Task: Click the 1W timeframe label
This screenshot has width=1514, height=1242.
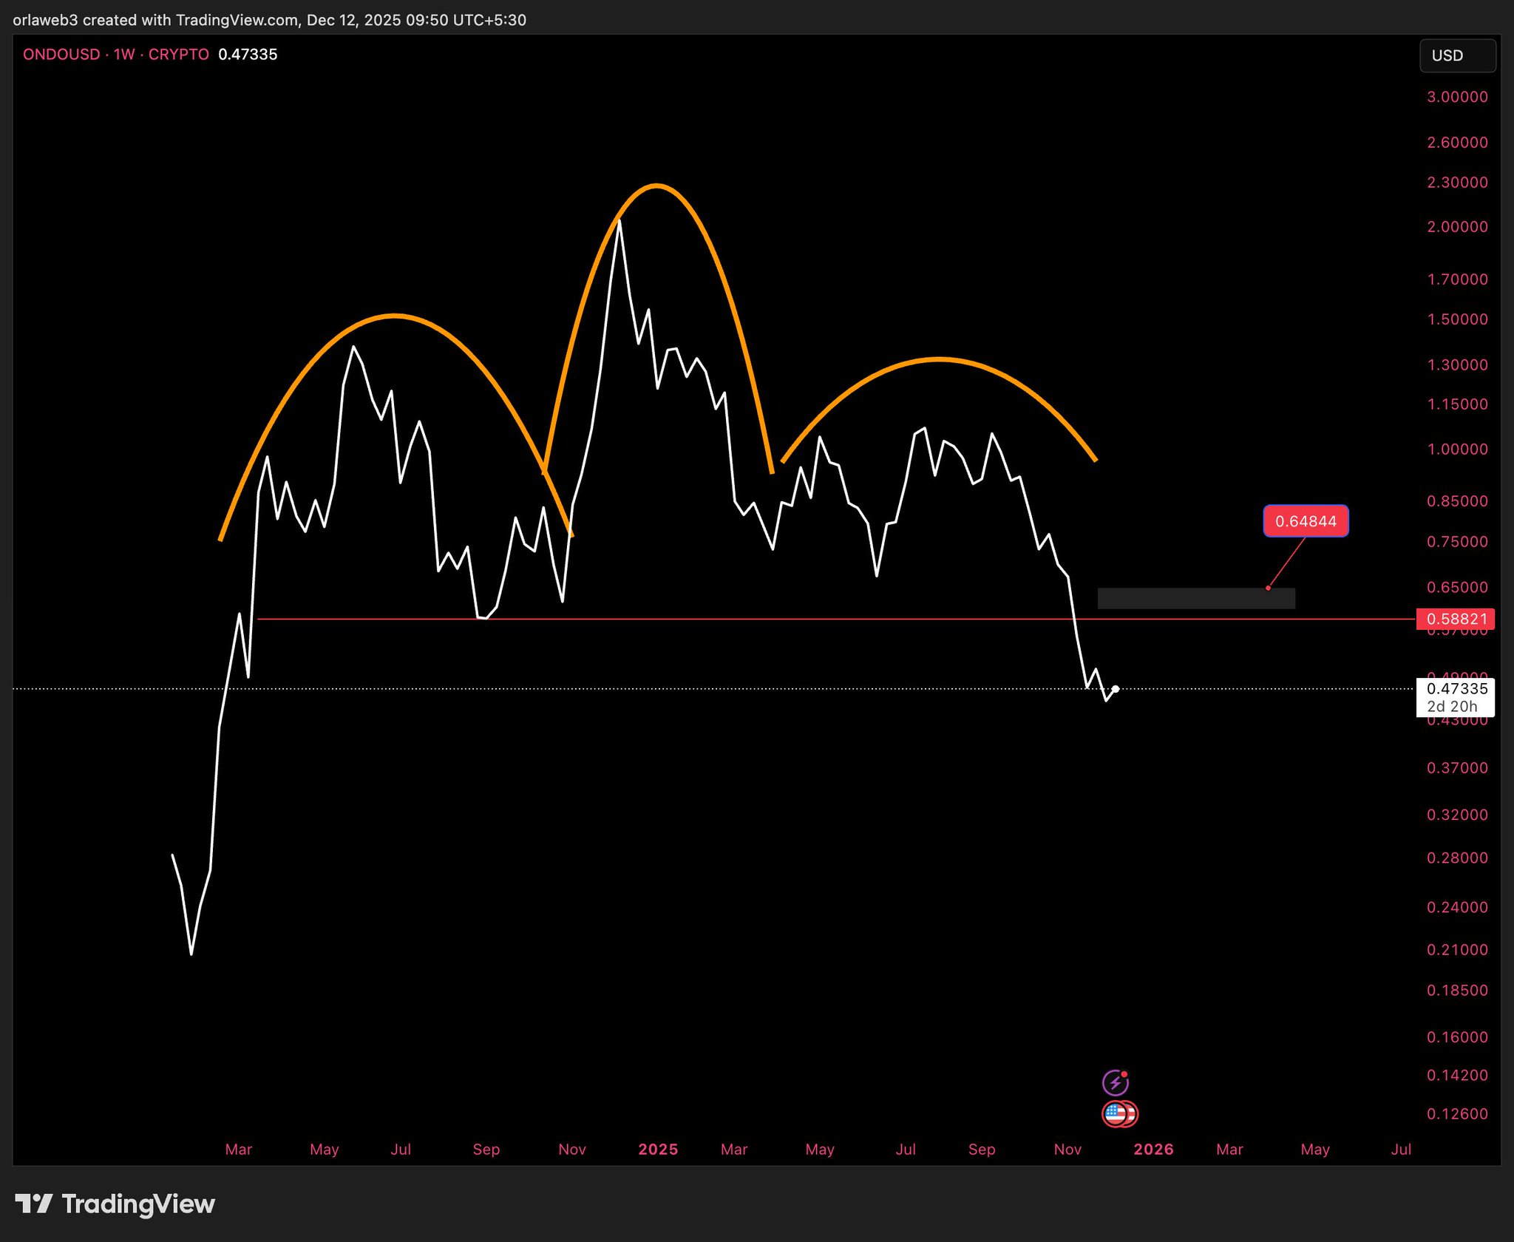Action: 124,55
